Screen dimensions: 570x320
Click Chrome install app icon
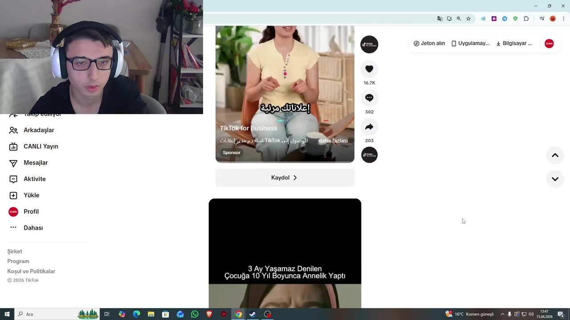point(449,19)
